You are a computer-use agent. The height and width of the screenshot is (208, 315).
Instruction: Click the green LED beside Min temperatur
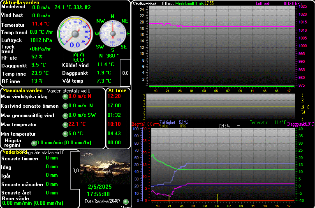click(65, 134)
